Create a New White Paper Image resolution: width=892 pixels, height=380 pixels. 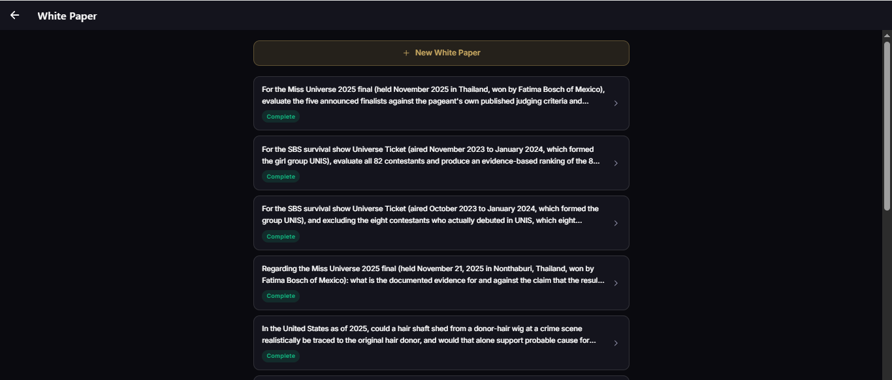point(441,53)
